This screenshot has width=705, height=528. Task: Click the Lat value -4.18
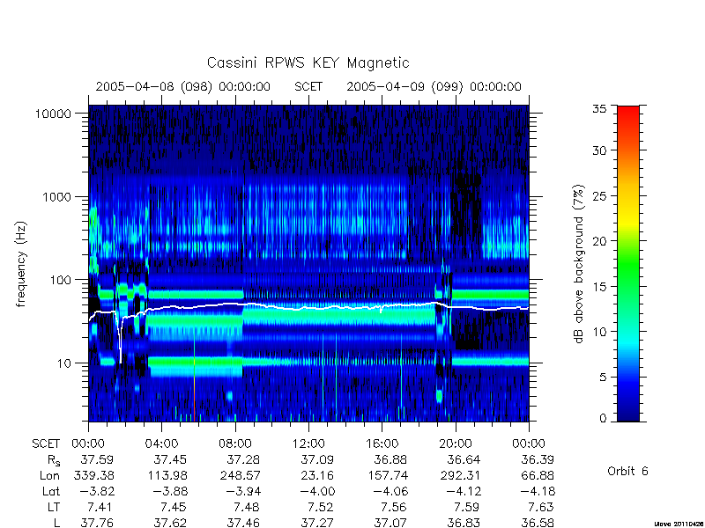538,491
